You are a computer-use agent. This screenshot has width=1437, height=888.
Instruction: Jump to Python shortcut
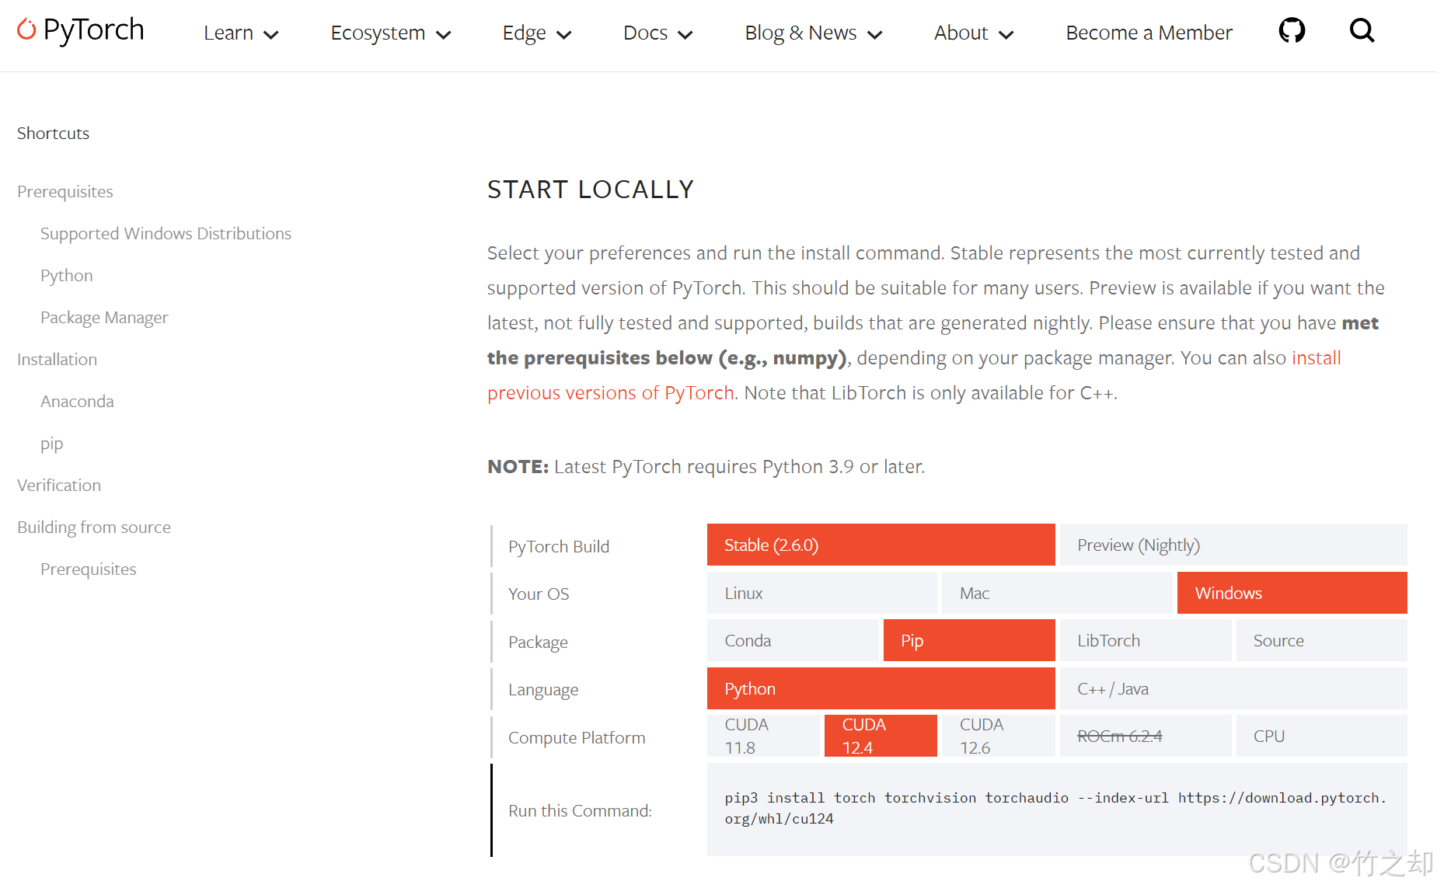point(67,275)
